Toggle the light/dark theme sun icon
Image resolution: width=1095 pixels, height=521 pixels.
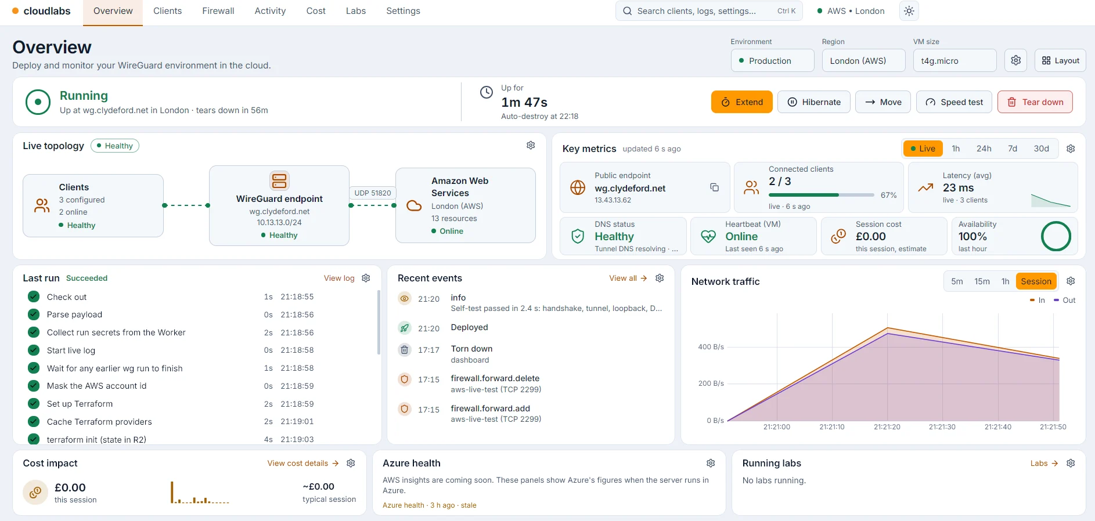pyautogui.click(x=909, y=11)
